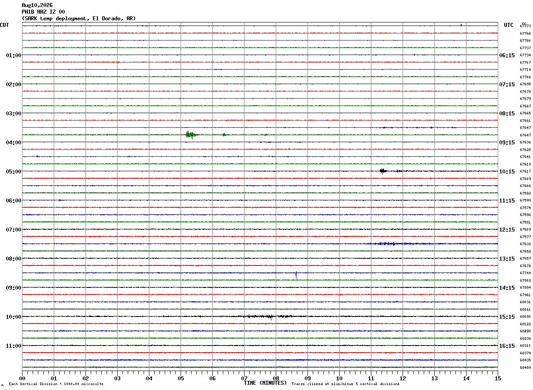
Task: Click the 16:15 UTC label
Action: point(507,346)
